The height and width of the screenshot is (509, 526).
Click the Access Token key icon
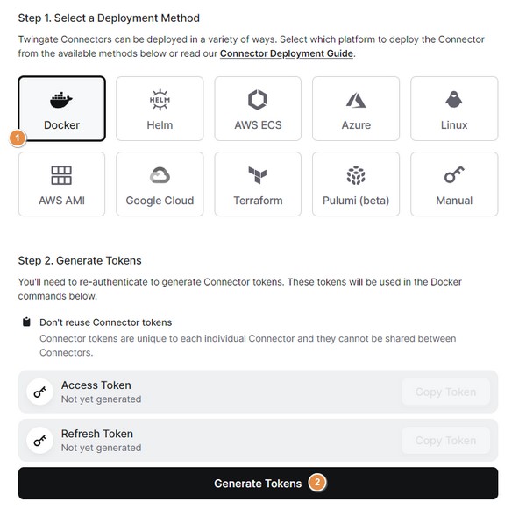[39, 392]
